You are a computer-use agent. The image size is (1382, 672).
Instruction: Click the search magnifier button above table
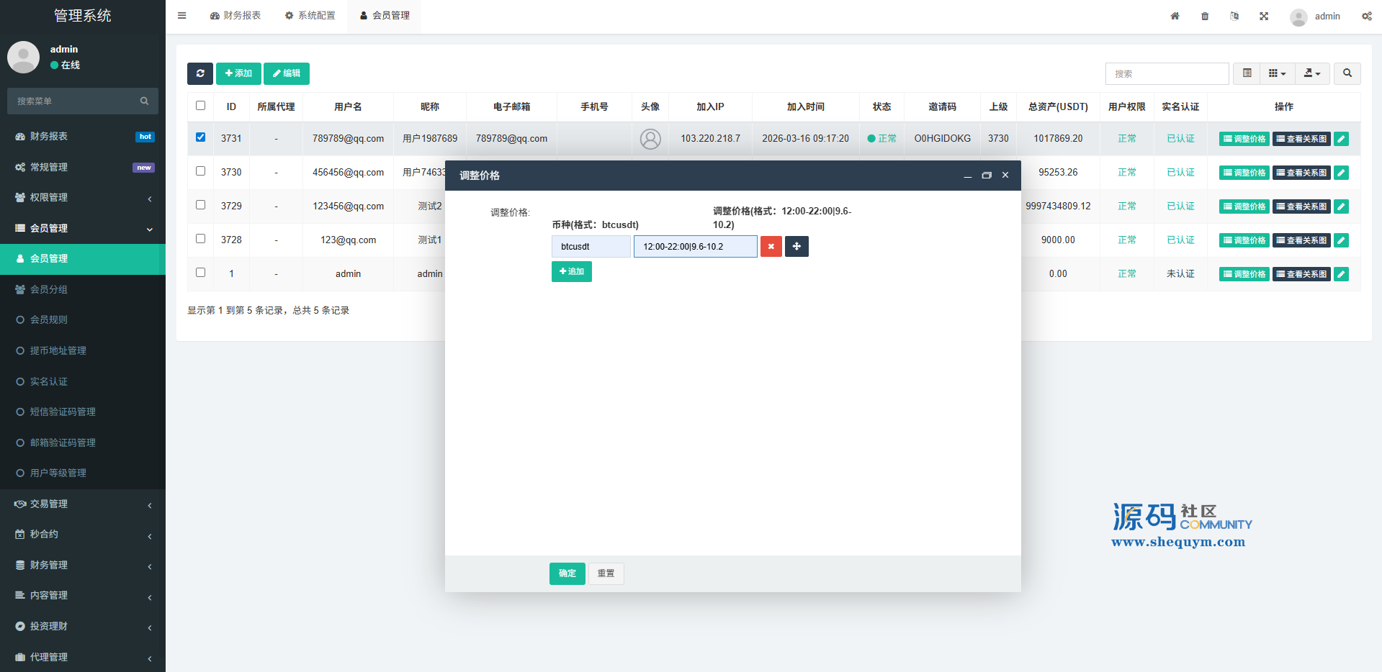click(1347, 73)
